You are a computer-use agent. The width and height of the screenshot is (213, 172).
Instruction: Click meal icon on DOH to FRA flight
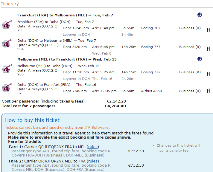(208, 91)
